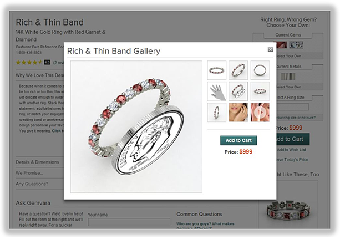Expand the Any Questions? section
Screen dimensions: 340x239
(32, 184)
